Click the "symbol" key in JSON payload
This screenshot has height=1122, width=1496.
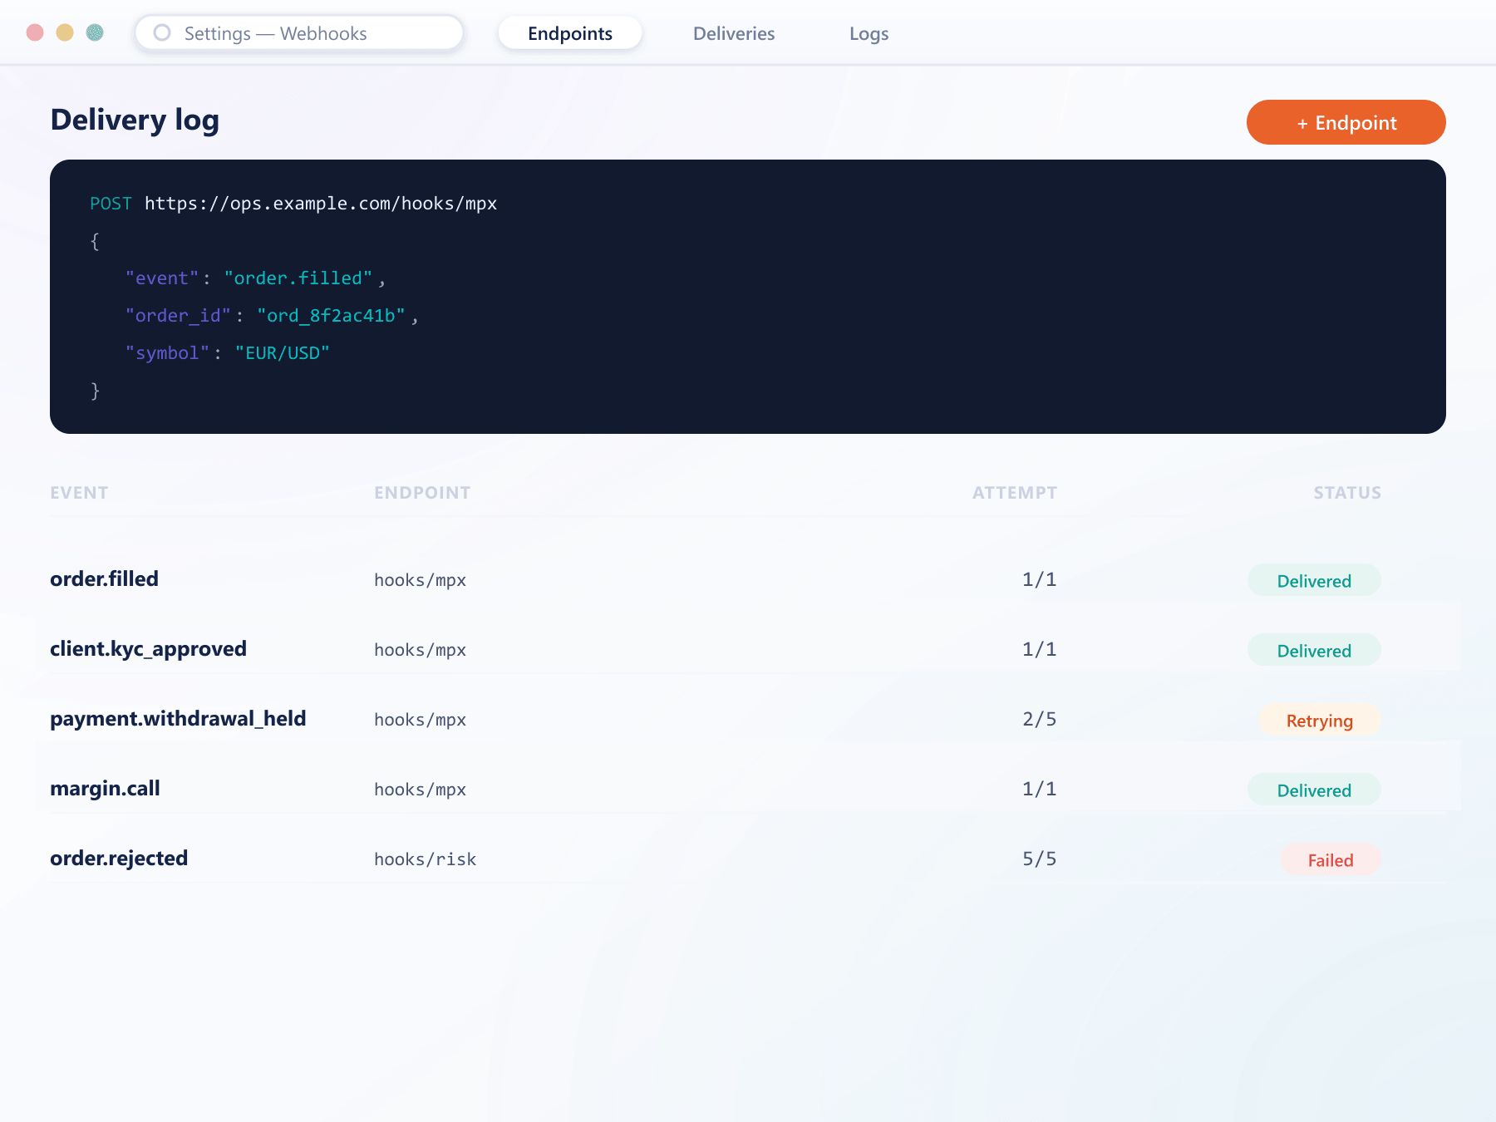(x=167, y=353)
